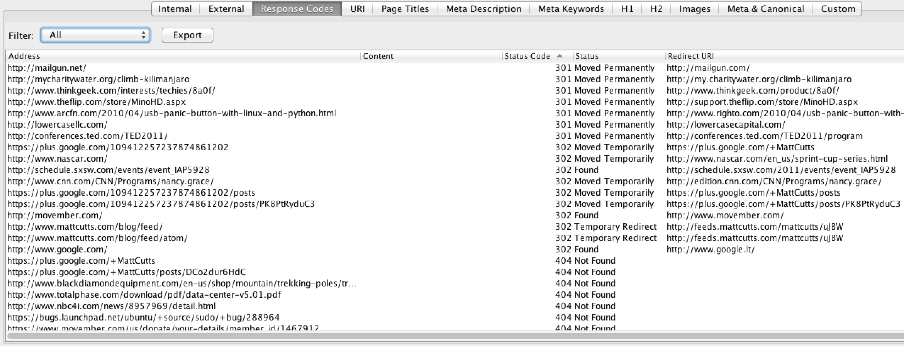
Task: Select the nbc4i.com/news/8957969/detail.html address
Action: [x=111, y=306]
